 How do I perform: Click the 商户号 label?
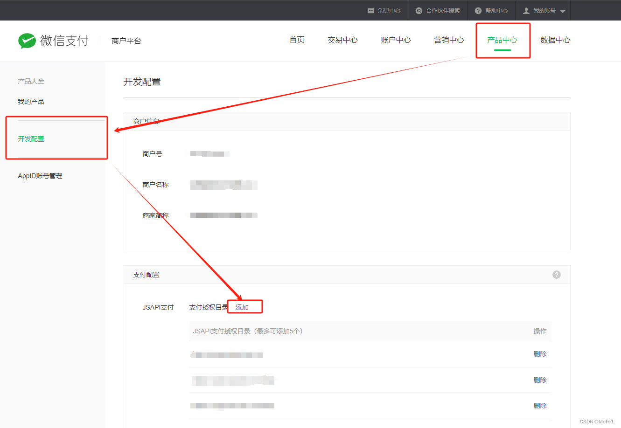[152, 154]
